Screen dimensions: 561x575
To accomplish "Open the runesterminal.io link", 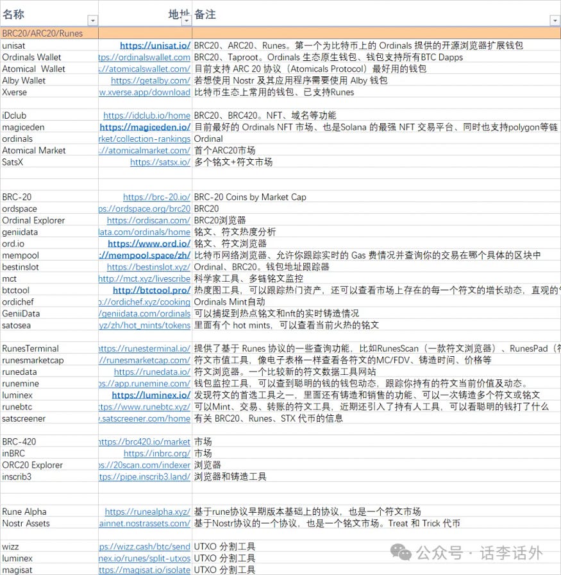I will click(144, 348).
